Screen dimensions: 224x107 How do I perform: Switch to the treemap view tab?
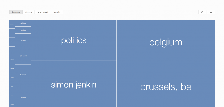16,12
